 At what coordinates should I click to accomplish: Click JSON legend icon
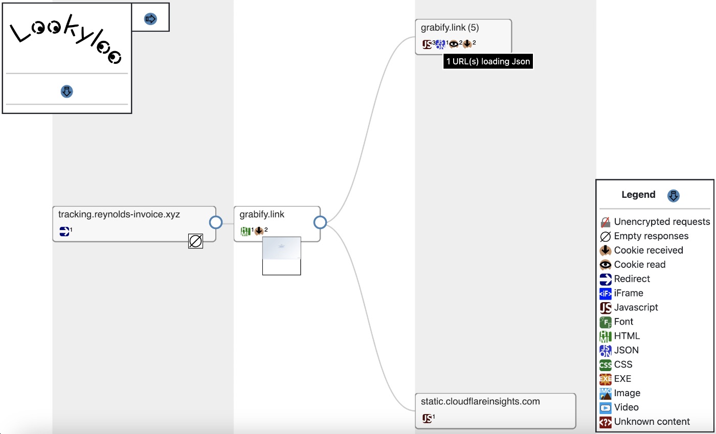(606, 351)
